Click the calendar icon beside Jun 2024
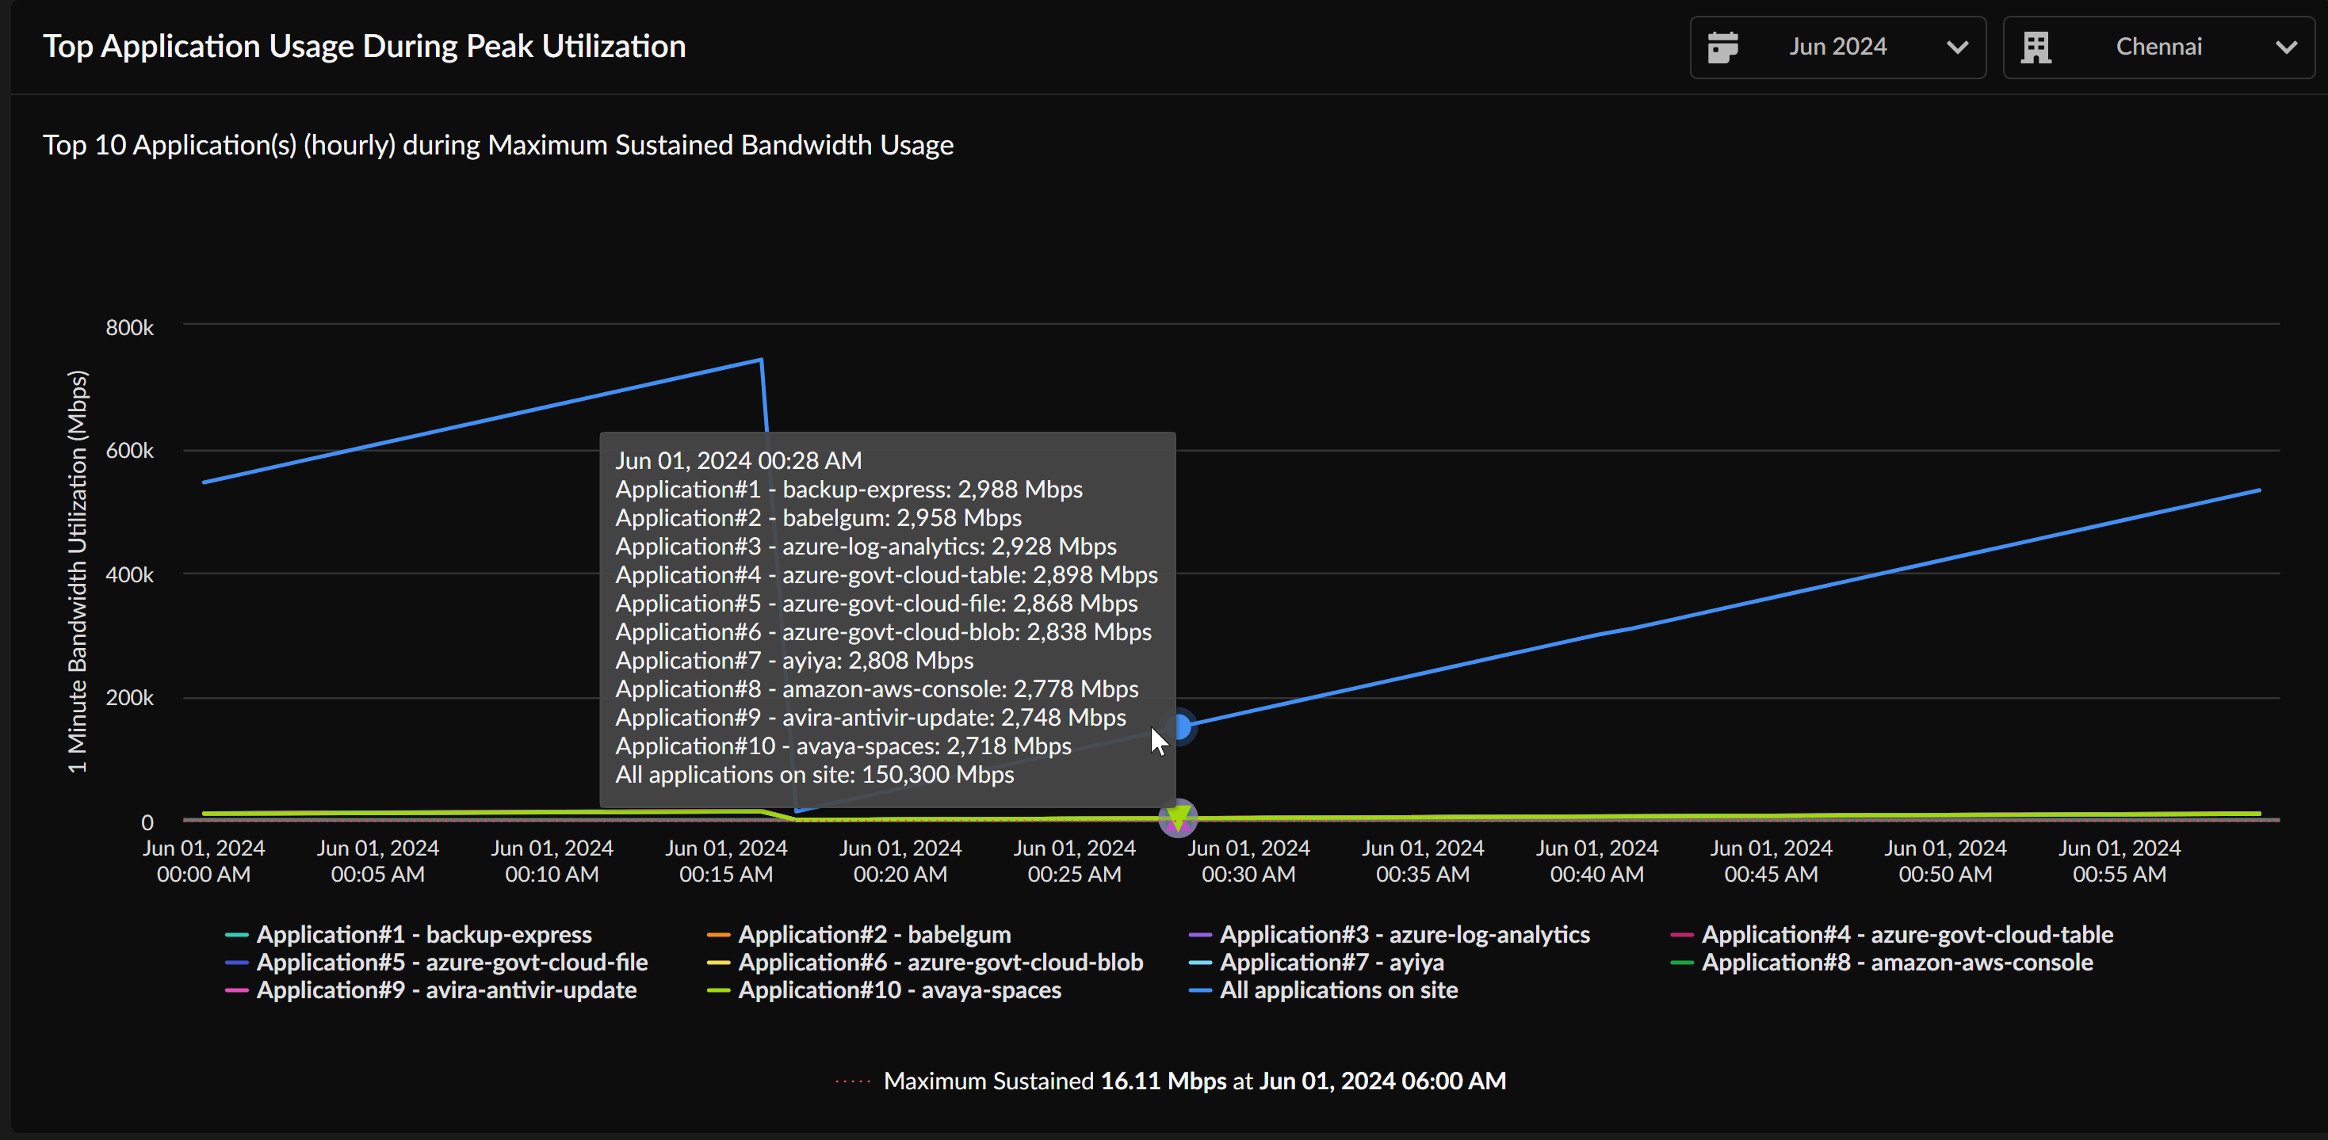 [1722, 47]
